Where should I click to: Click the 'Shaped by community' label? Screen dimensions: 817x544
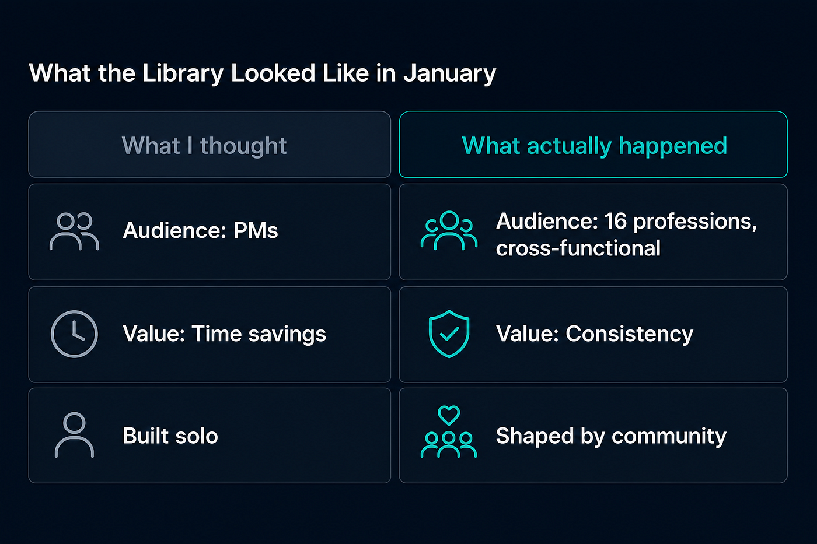(611, 436)
